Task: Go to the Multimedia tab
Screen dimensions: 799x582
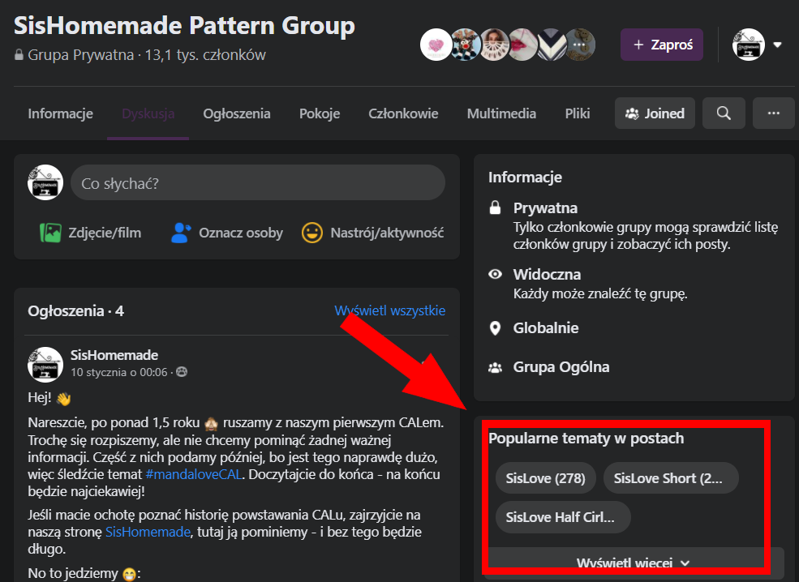Action: point(501,113)
